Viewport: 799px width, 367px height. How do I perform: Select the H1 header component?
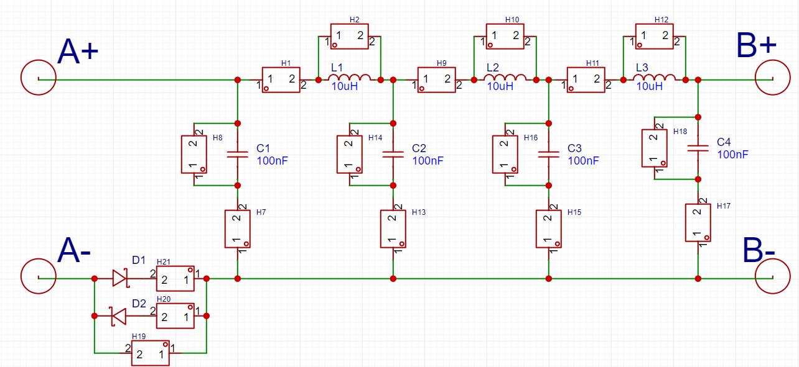coord(281,79)
